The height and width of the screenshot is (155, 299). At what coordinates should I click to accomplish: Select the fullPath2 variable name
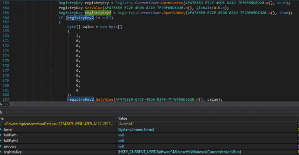click(x=11, y=141)
